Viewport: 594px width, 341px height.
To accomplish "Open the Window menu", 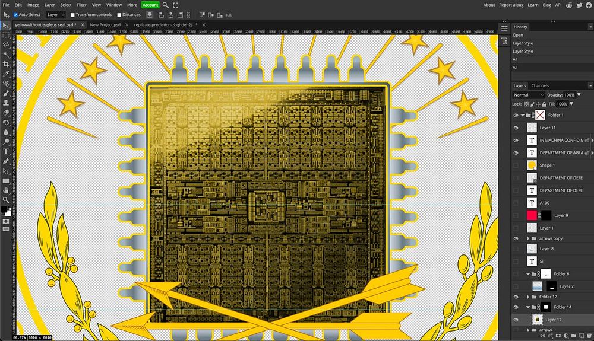I will pos(113,5).
